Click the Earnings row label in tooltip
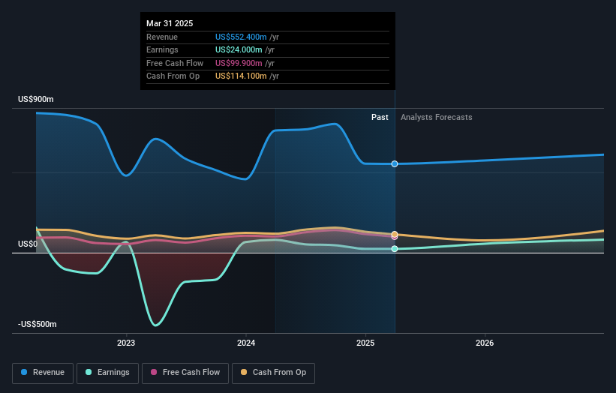Image resolution: width=616 pixels, height=393 pixels. (x=162, y=49)
